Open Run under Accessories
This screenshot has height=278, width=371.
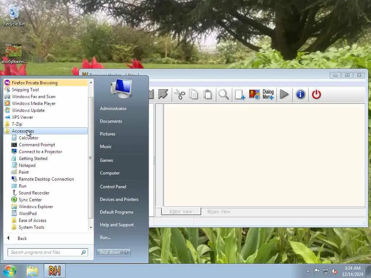point(46,186)
